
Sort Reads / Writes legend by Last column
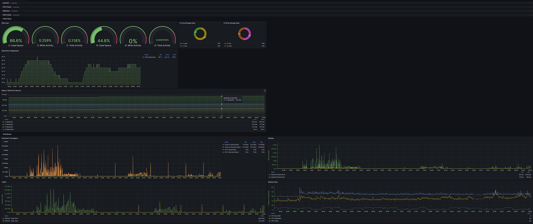tap(255, 119)
